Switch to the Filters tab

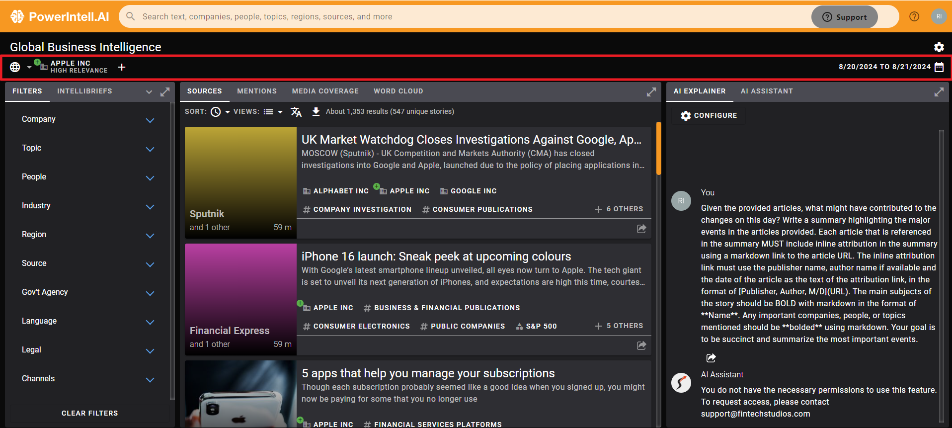click(x=27, y=91)
